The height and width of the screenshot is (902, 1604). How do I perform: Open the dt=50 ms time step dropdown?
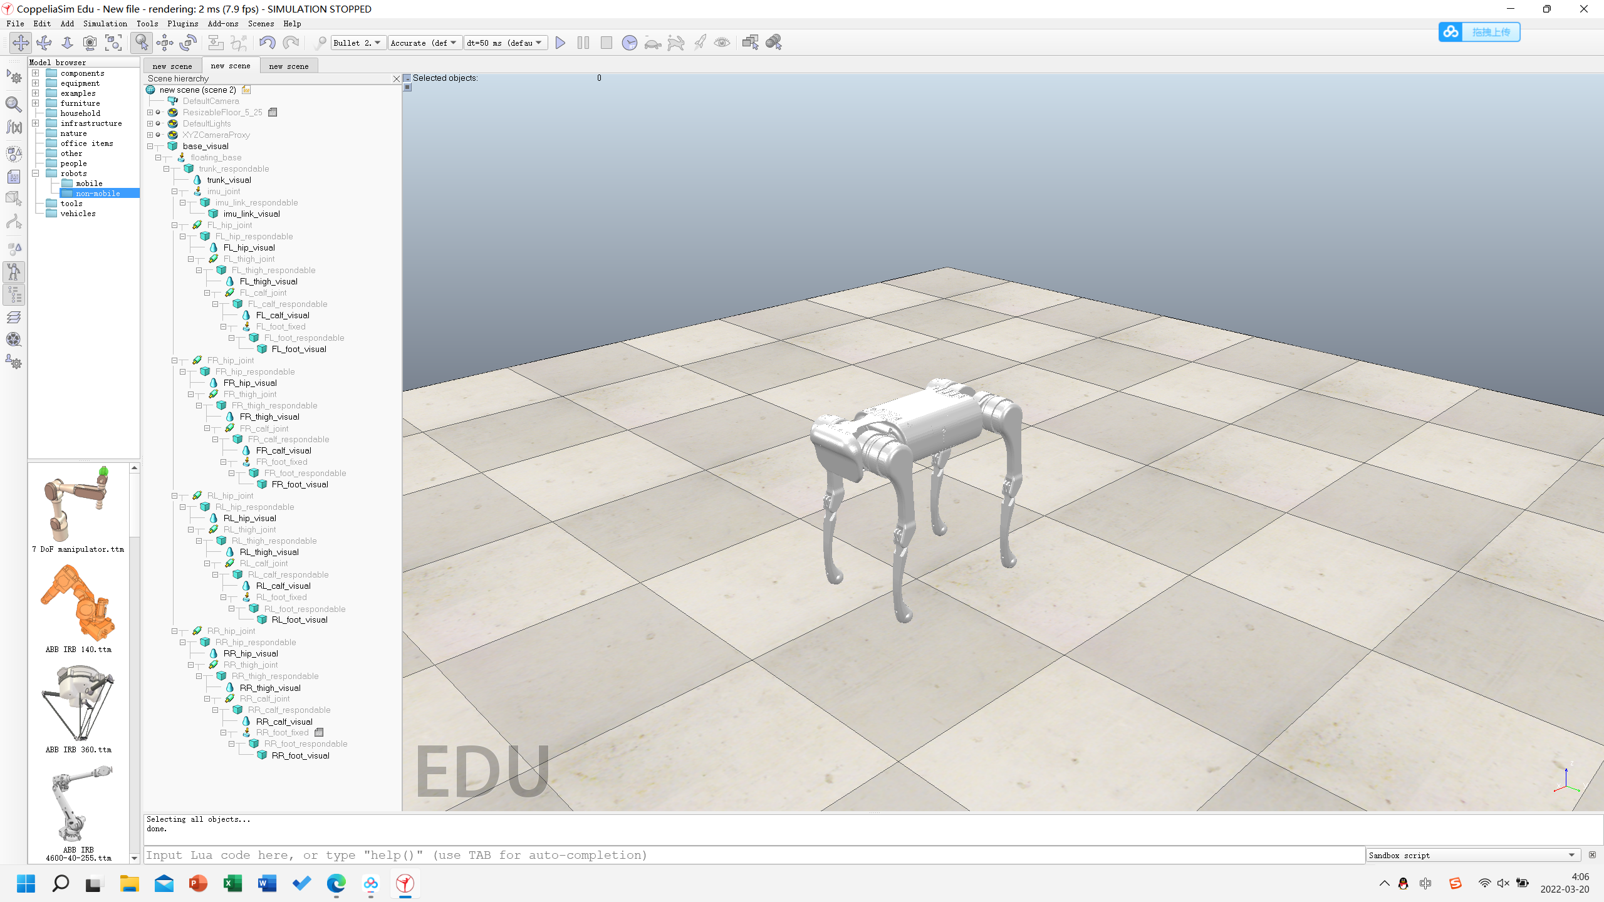[x=505, y=43]
